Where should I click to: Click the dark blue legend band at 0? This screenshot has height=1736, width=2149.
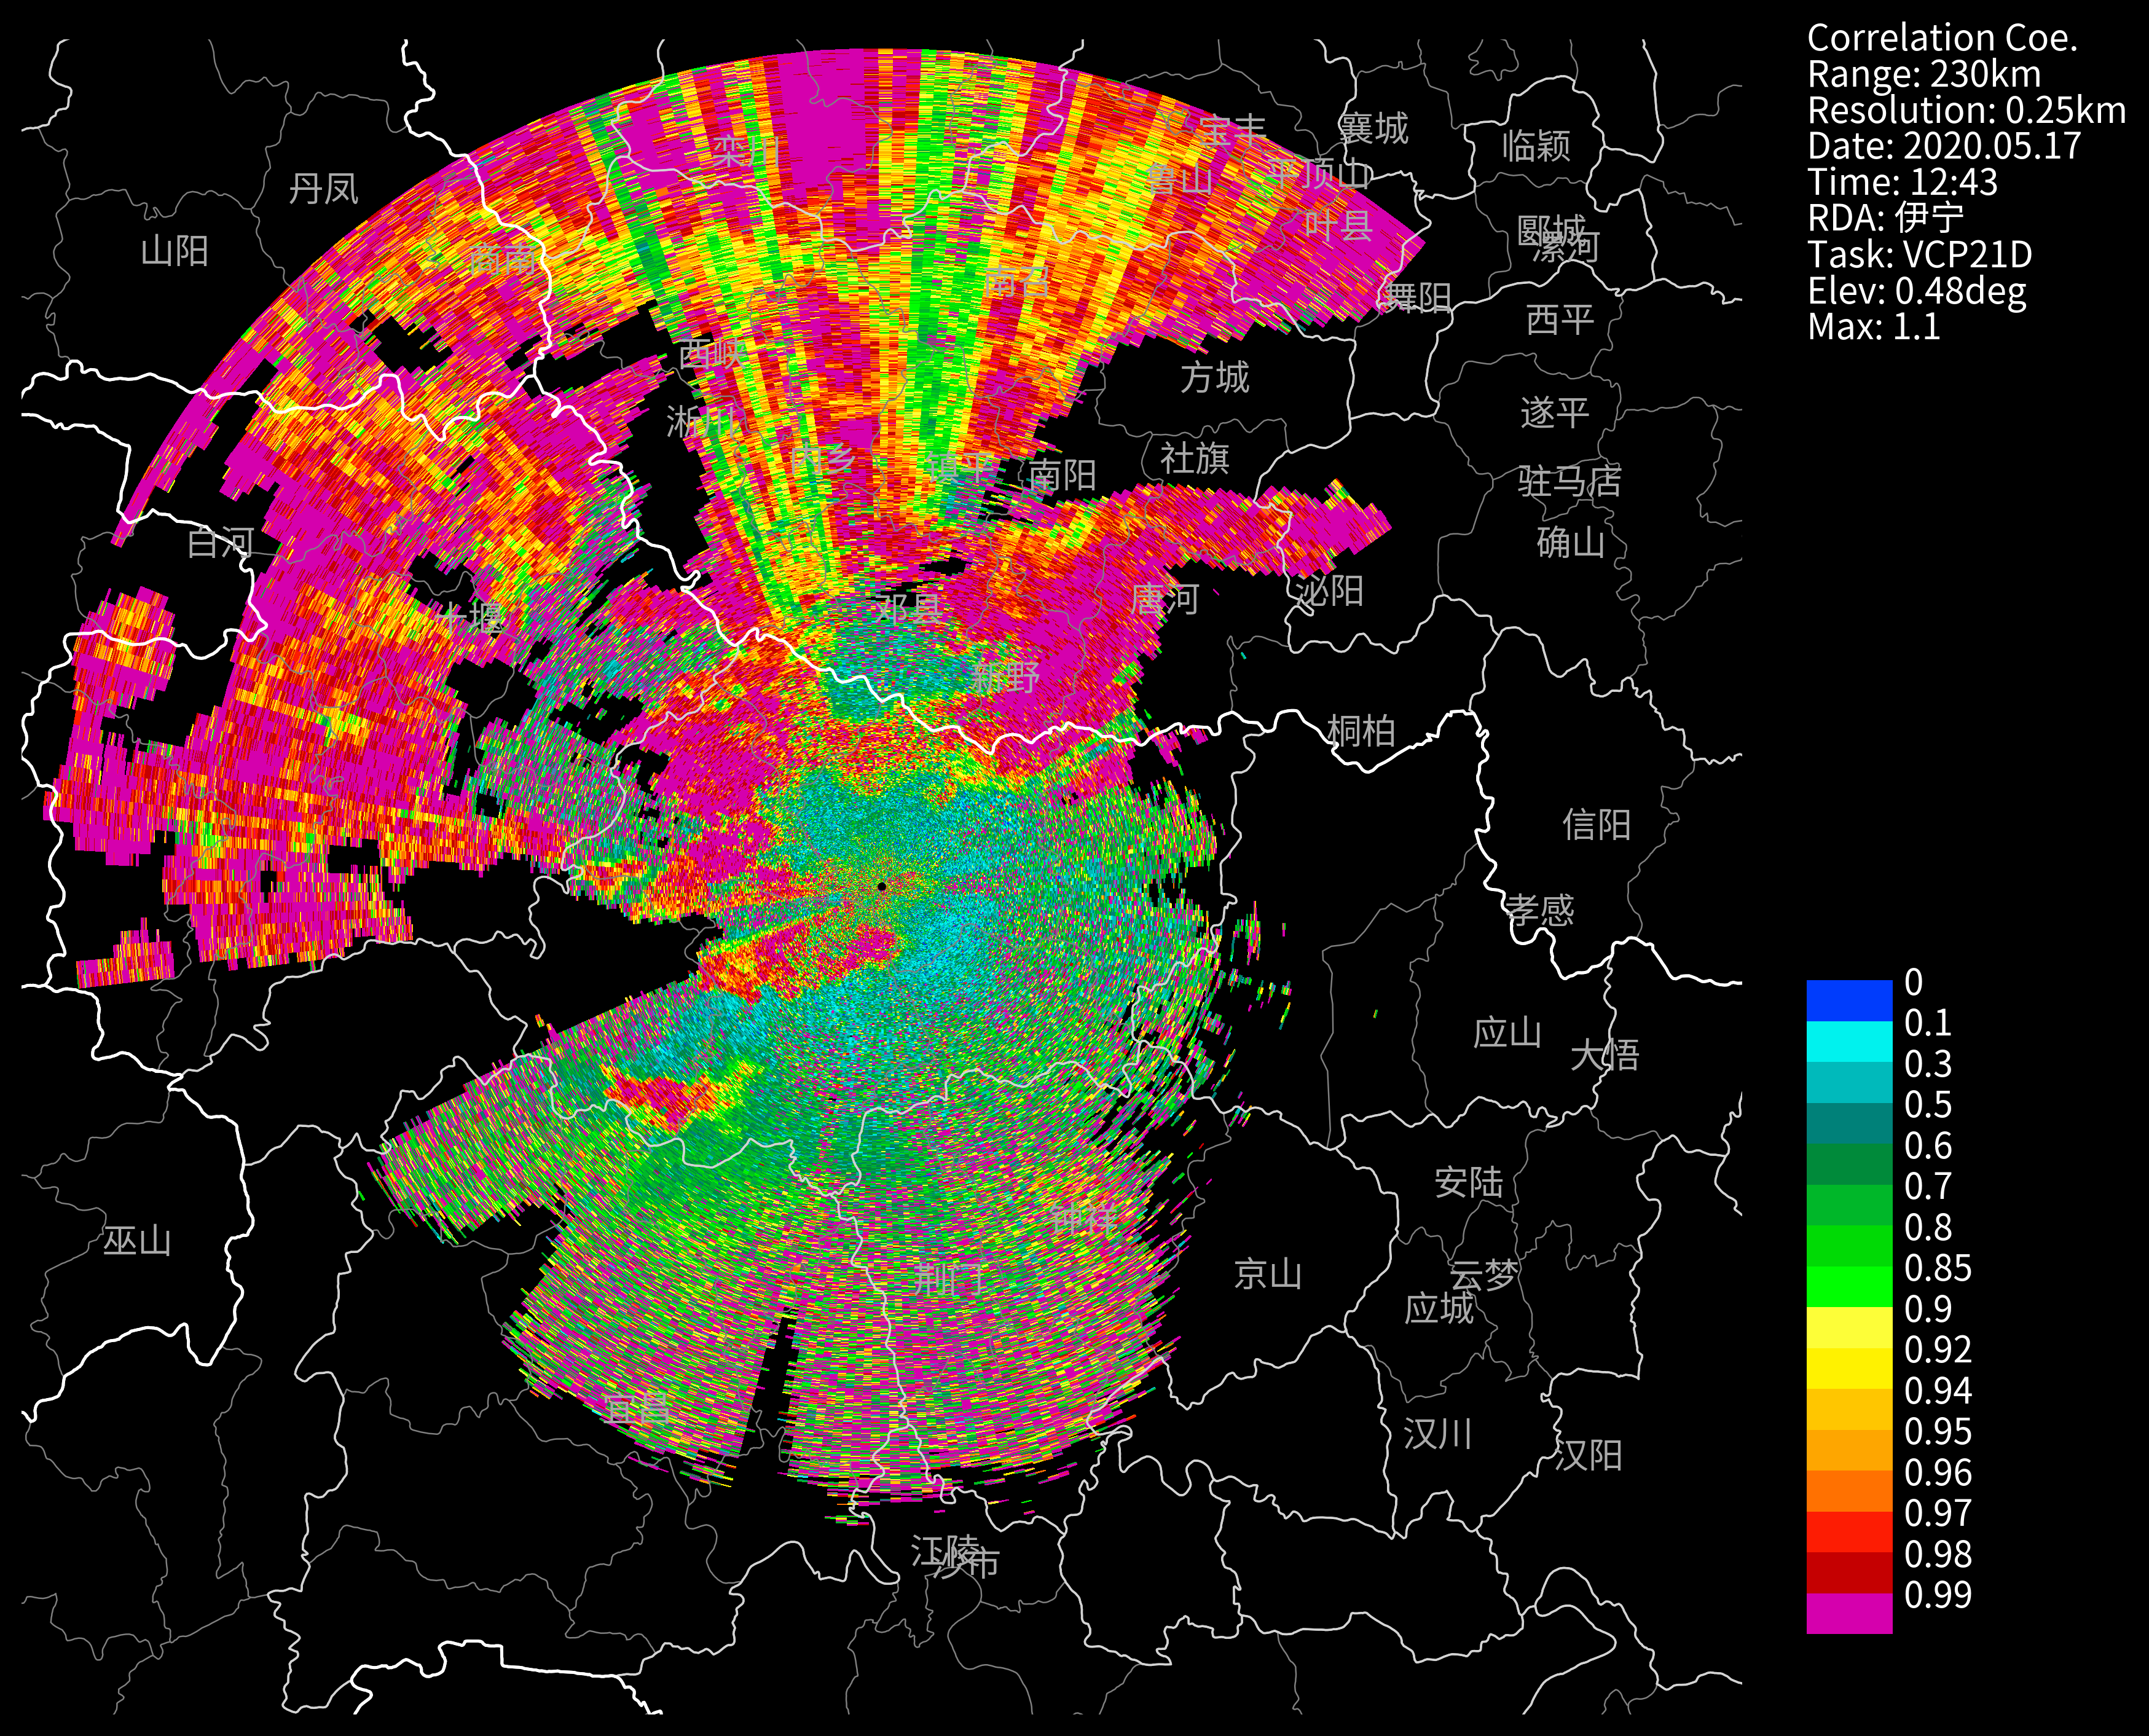(1849, 1000)
